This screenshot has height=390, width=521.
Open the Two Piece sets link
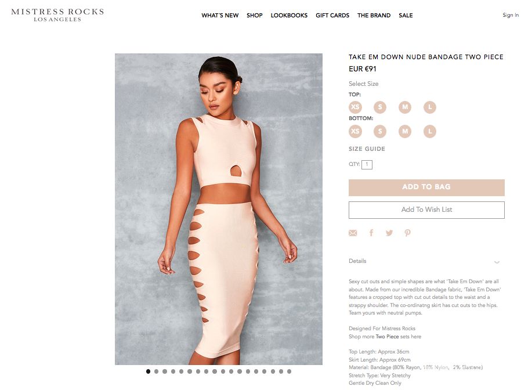387,337
